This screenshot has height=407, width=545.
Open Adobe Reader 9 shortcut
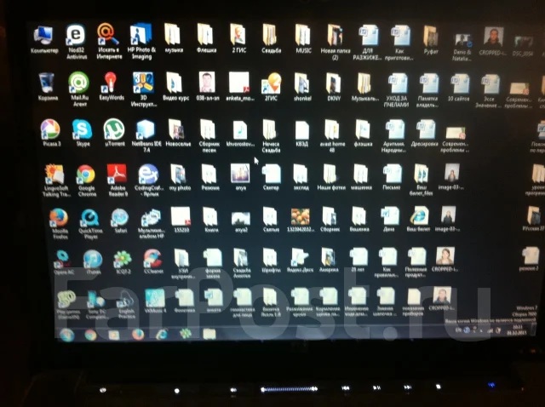pos(118,180)
